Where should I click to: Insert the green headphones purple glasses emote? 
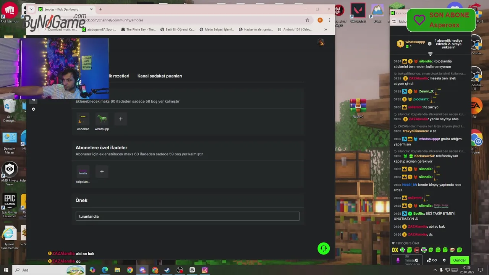click(424, 250)
